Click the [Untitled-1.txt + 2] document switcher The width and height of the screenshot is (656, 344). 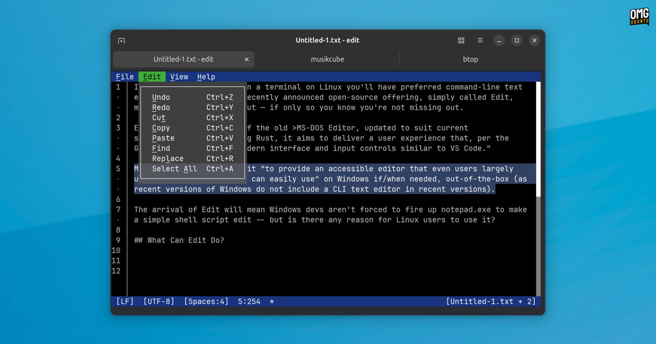pos(491,301)
